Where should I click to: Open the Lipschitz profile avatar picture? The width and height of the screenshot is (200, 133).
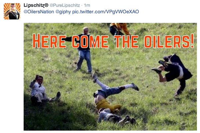click(x=12, y=11)
